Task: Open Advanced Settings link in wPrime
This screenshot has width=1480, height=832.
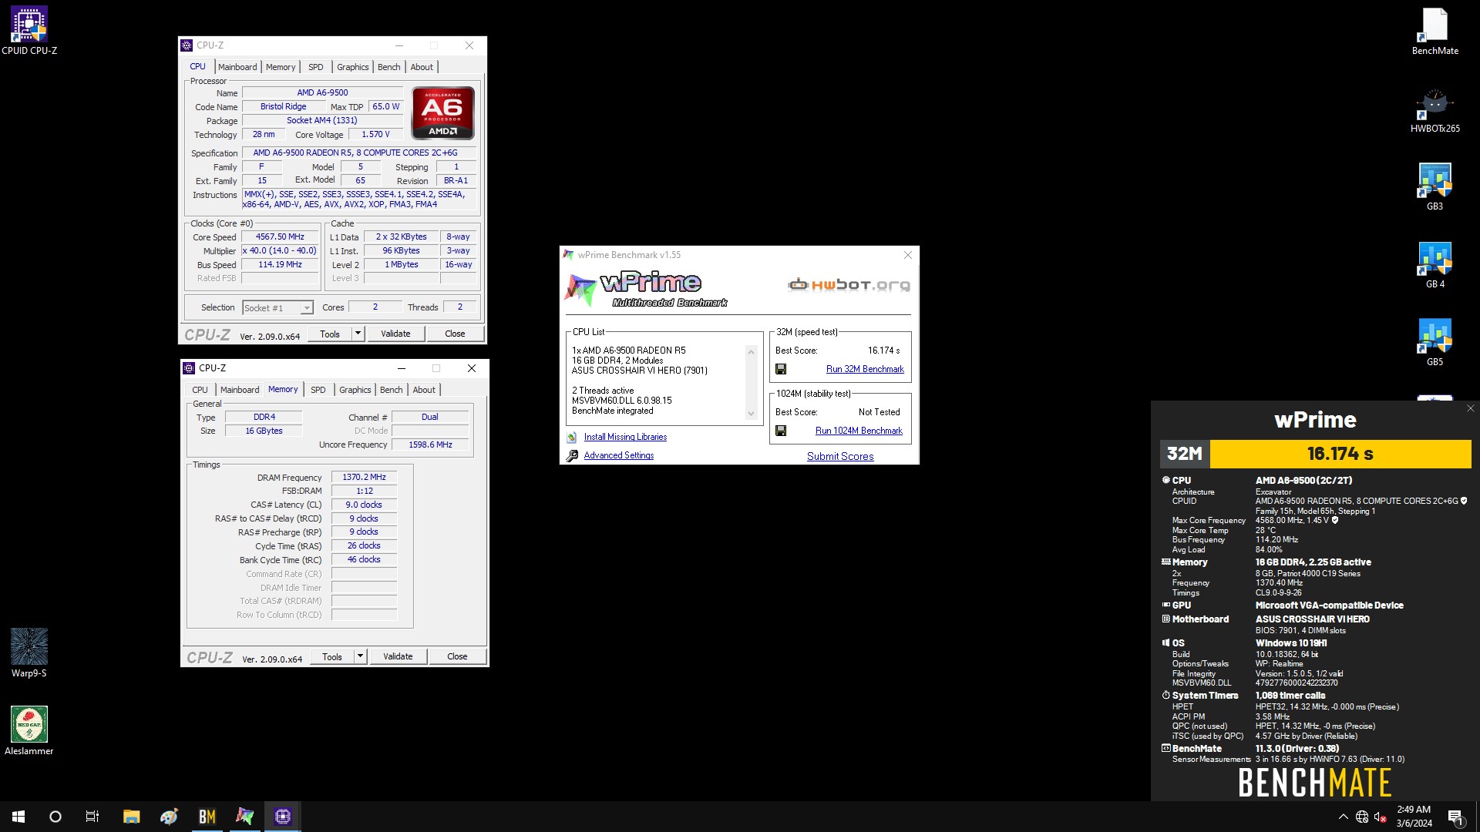Action: click(x=619, y=455)
